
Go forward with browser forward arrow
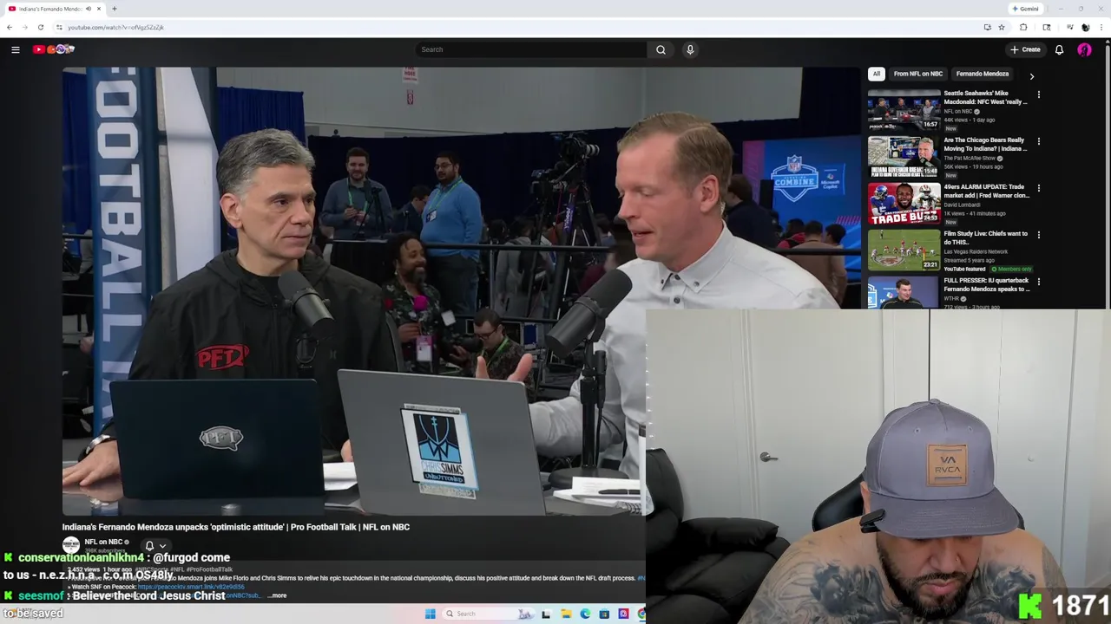coord(25,27)
